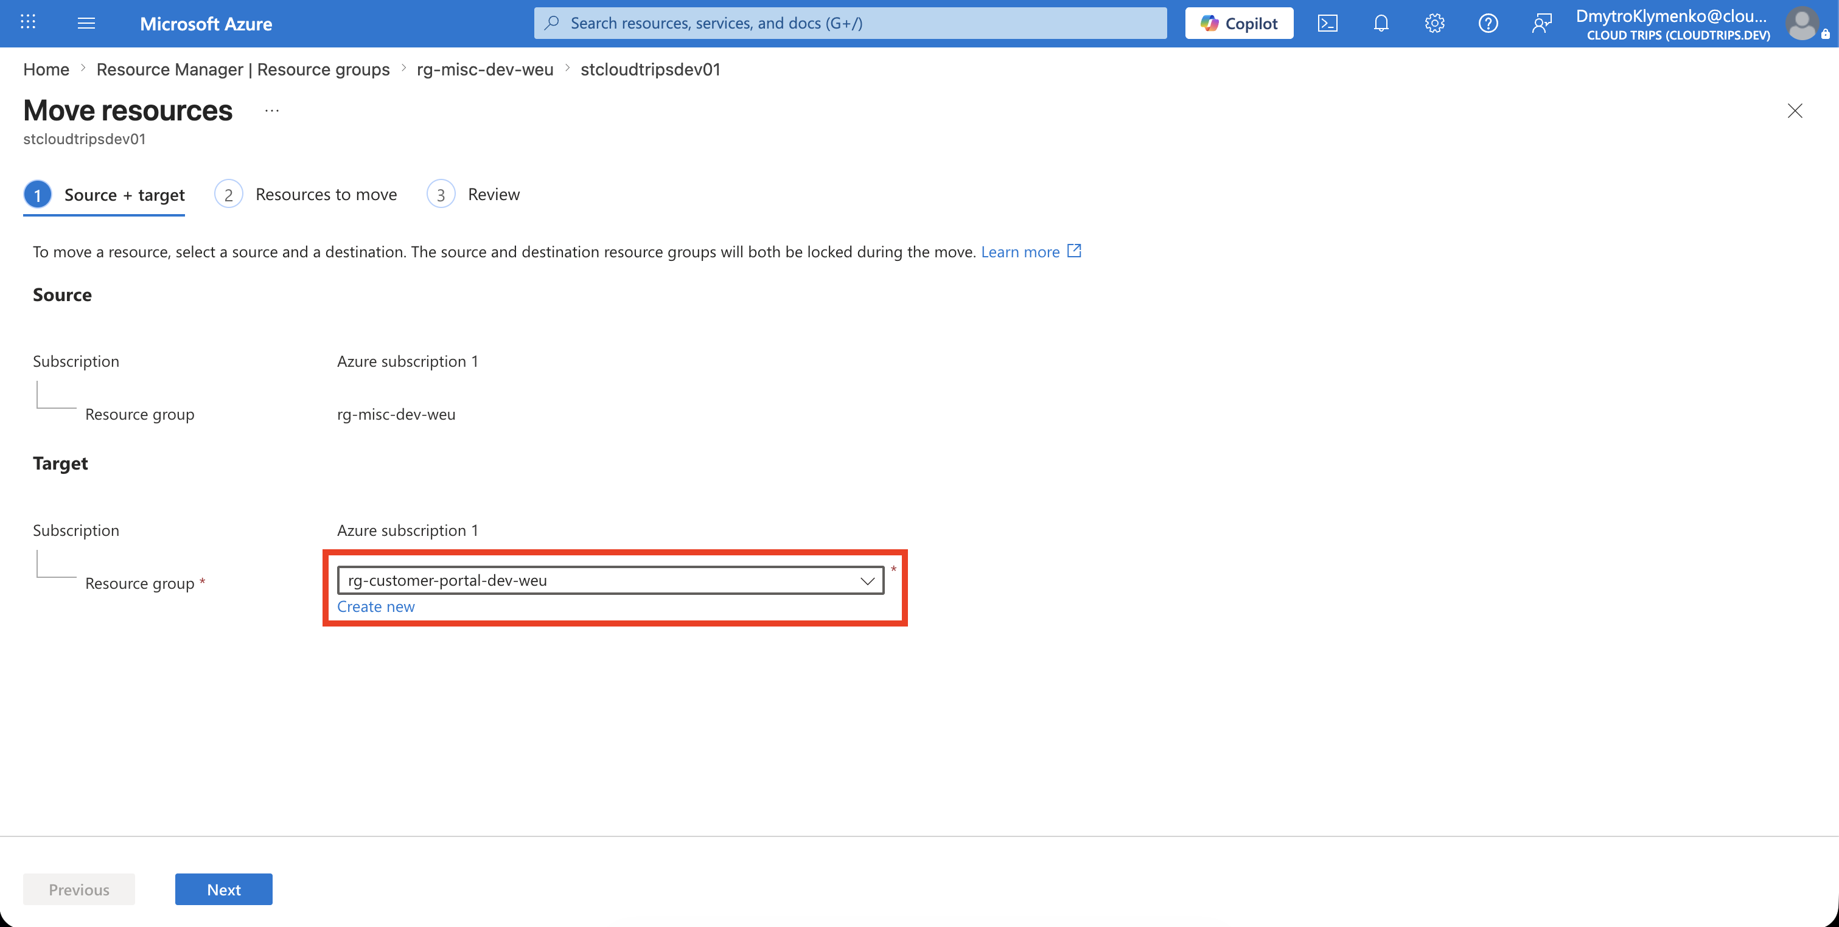Click the Create new link
The width and height of the screenshot is (1839, 927).
pos(375,606)
